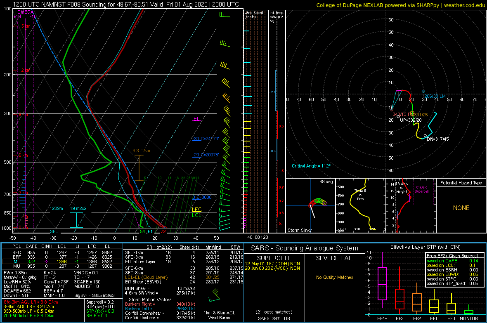The height and width of the screenshot is (323, 487).
Task: Click '3CAPE = 130' value
Action: point(87,282)
